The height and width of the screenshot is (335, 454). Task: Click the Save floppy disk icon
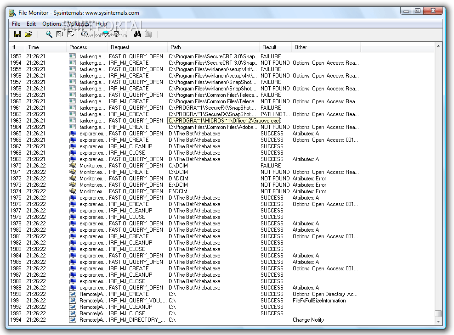17,34
